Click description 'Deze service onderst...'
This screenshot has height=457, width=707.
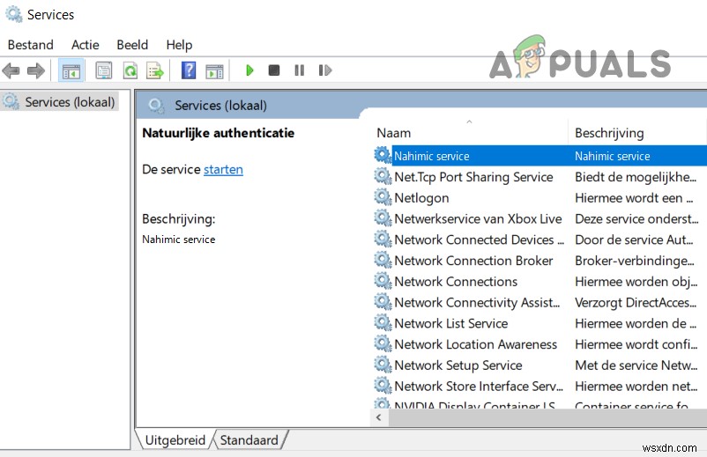click(636, 219)
